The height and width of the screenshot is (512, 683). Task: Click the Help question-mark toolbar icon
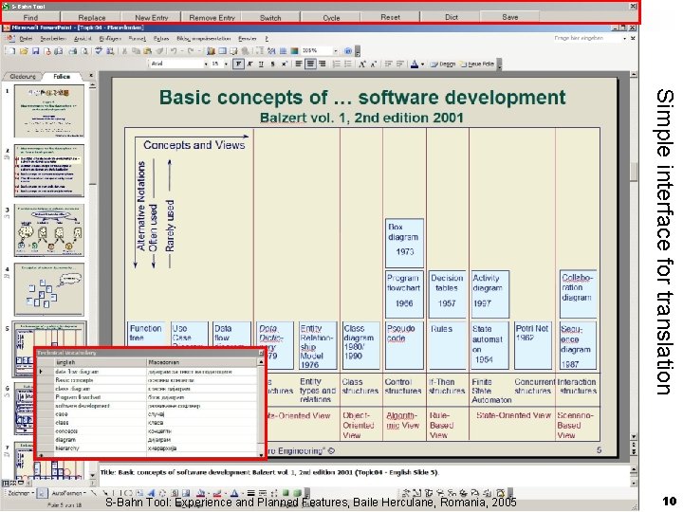pos(347,51)
